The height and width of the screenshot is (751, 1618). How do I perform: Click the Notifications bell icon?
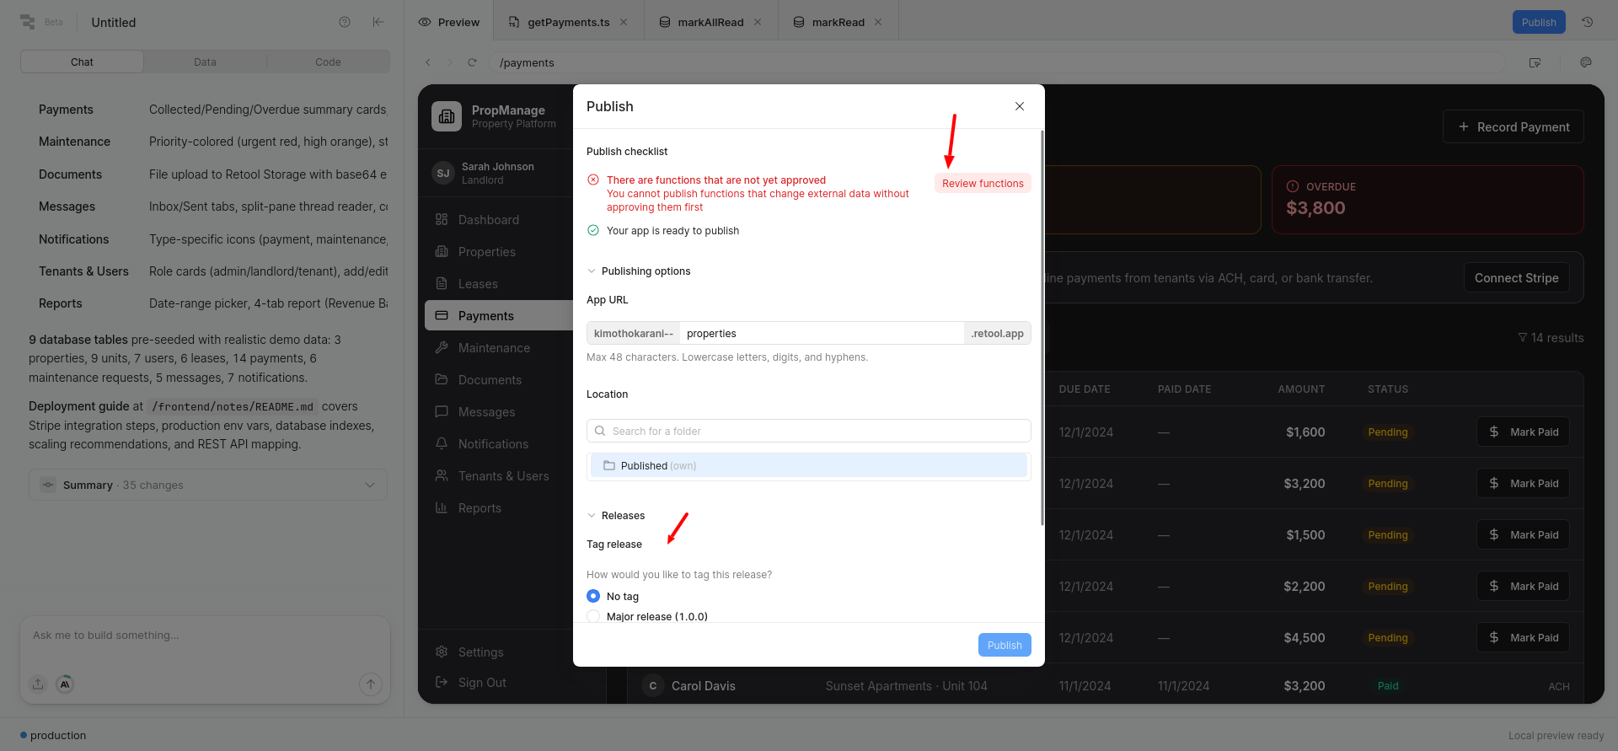coord(442,443)
